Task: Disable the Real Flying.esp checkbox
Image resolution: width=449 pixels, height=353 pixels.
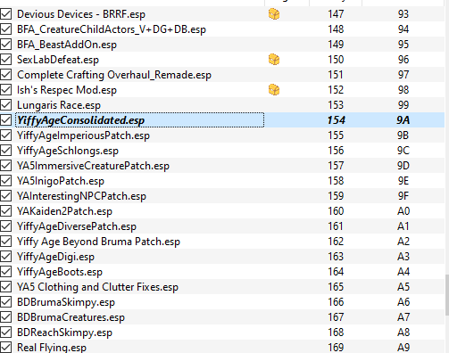Action: 5,348
